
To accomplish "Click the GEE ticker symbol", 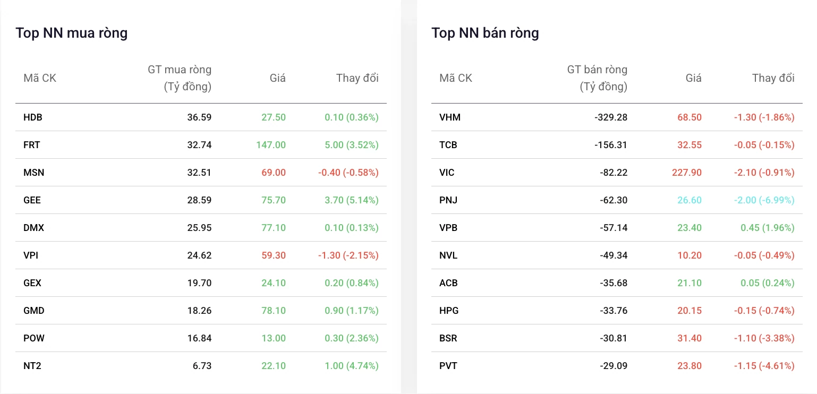I will [32, 200].
